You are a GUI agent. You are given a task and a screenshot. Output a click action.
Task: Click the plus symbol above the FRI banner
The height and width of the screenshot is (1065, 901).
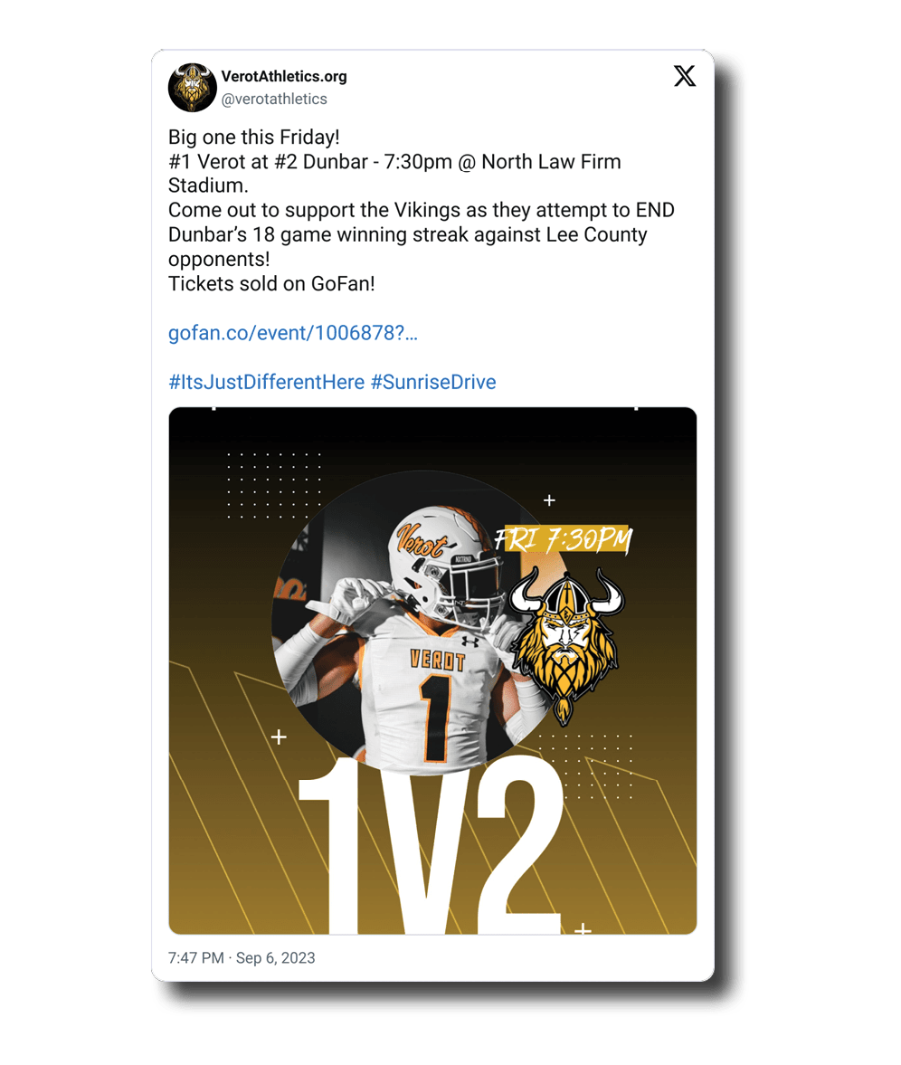[549, 500]
